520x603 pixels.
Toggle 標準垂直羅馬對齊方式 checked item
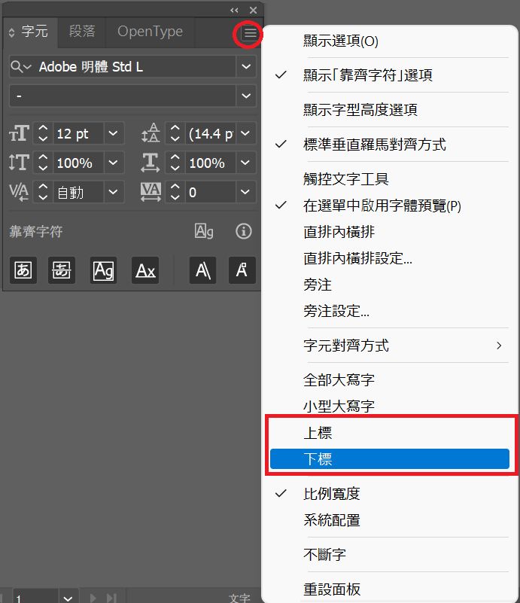click(x=389, y=145)
